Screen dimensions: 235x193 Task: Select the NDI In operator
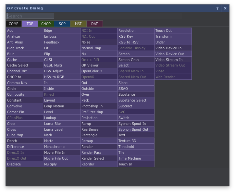tap(99, 30)
